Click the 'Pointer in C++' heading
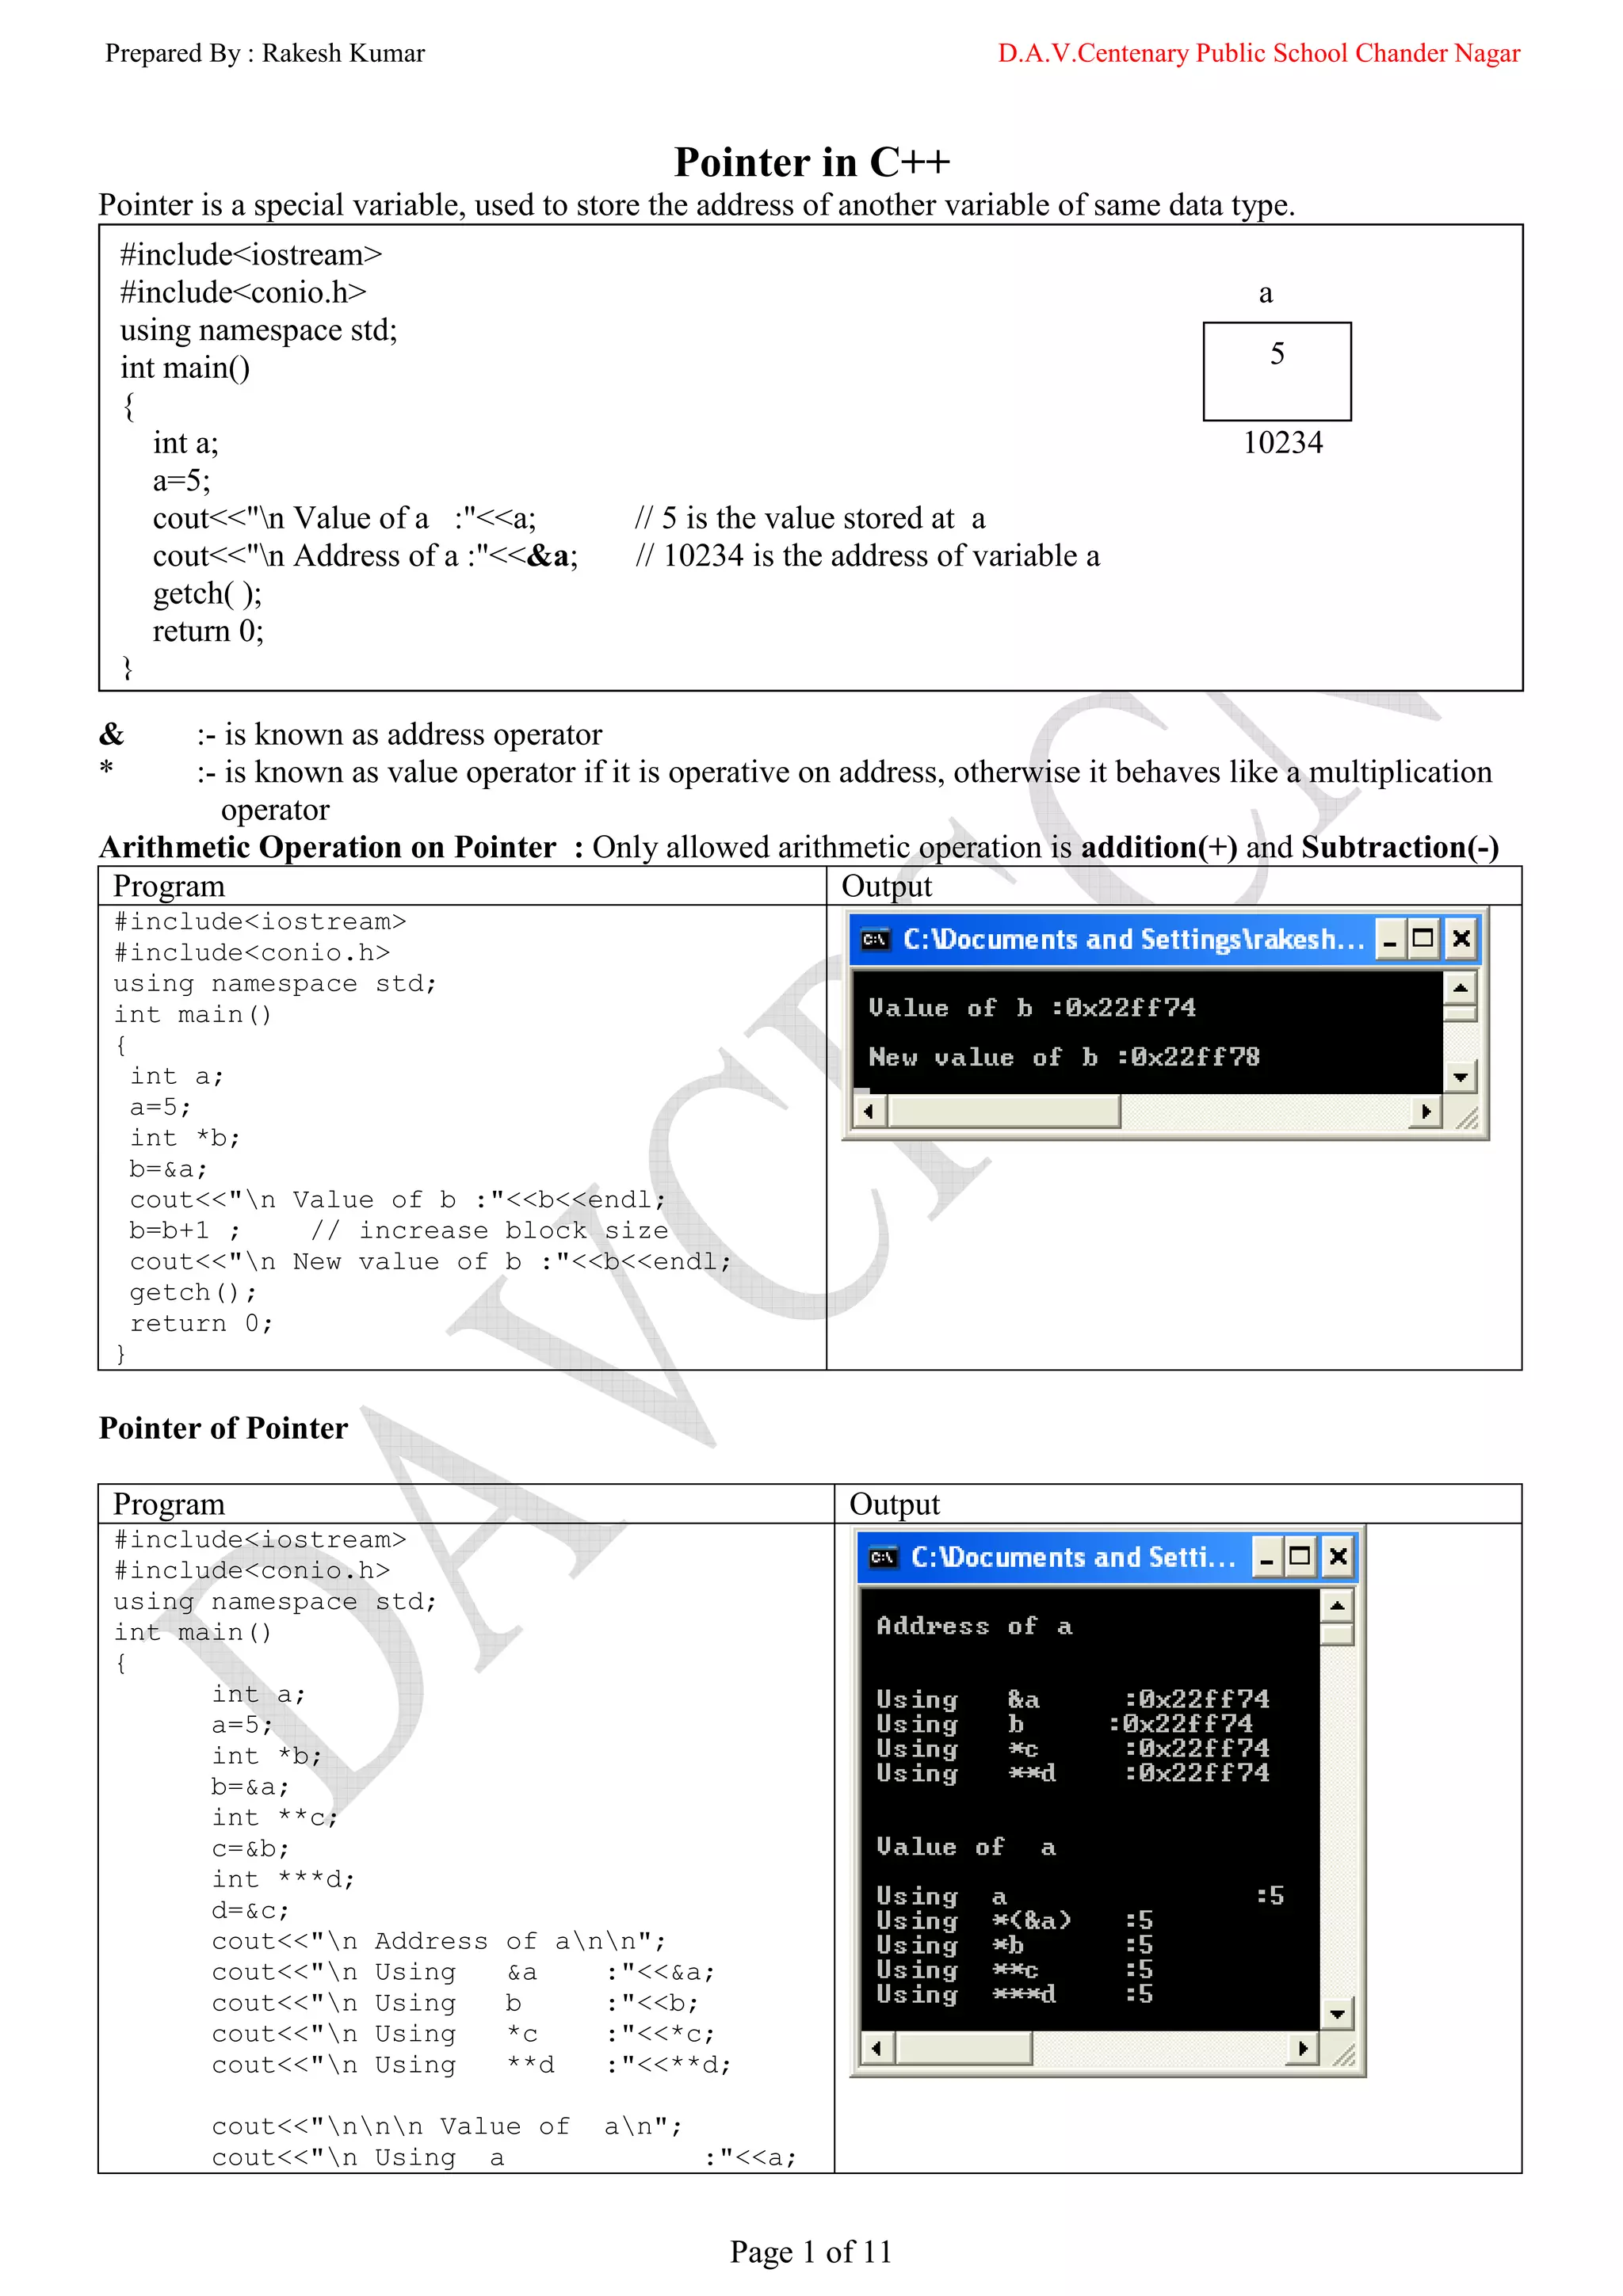Screen dimensions: 1623x2296 click(x=811, y=162)
